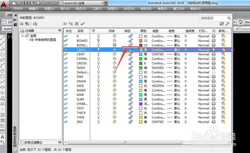
Task: Close the layer properties palette with X
Action: [15, 15]
